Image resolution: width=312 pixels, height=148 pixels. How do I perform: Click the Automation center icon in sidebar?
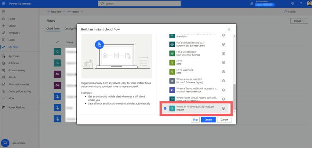(4, 84)
